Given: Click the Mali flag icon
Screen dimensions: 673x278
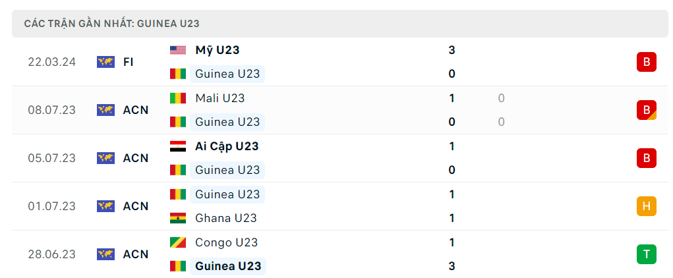Looking at the screenshot, I should (177, 98).
